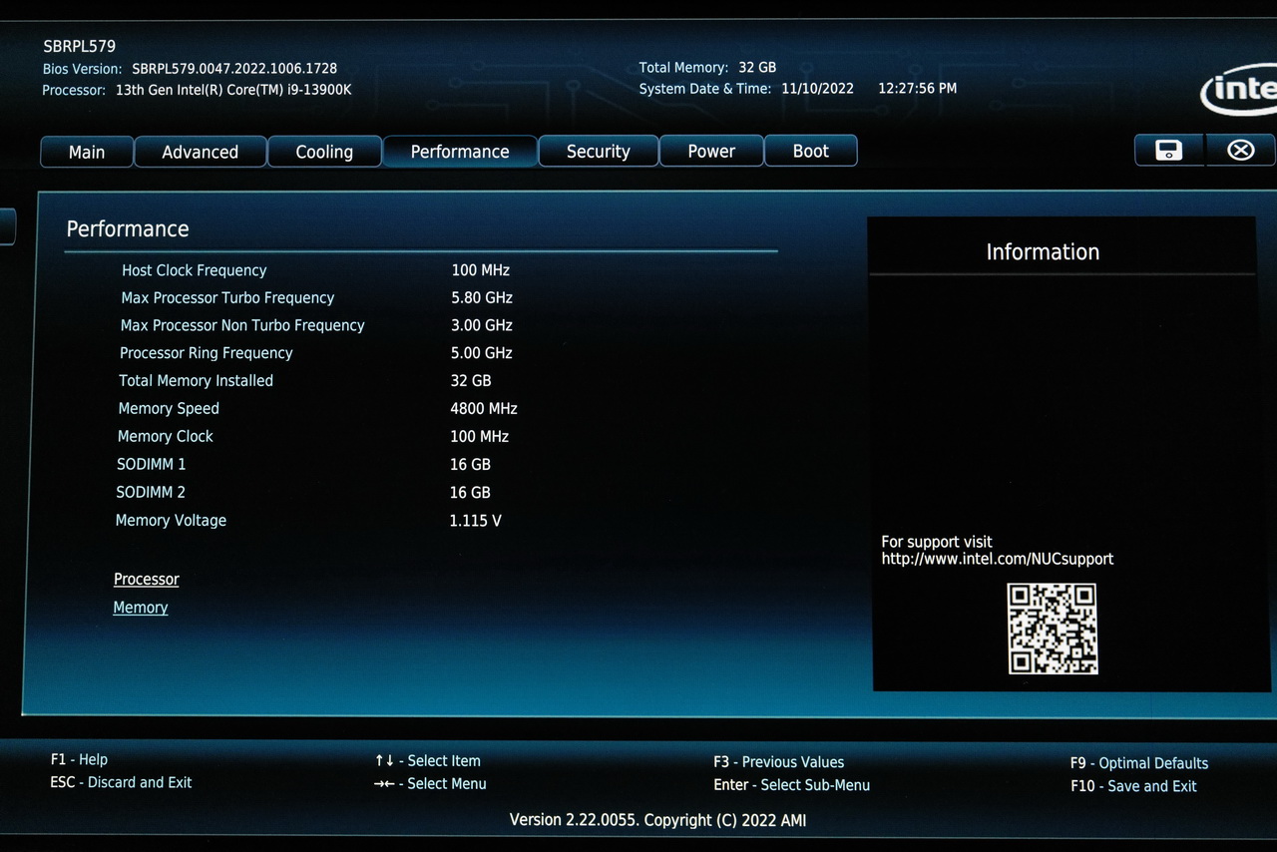Click F10 - Save and Exit hint
The height and width of the screenshot is (852, 1277).
click(x=1133, y=786)
